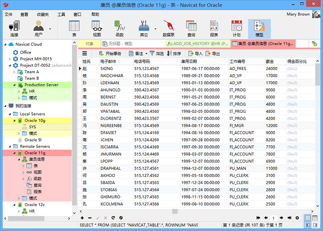Open the 连接 connection tool
This screenshot has height=231, width=323.
click(x=14, y=29)
